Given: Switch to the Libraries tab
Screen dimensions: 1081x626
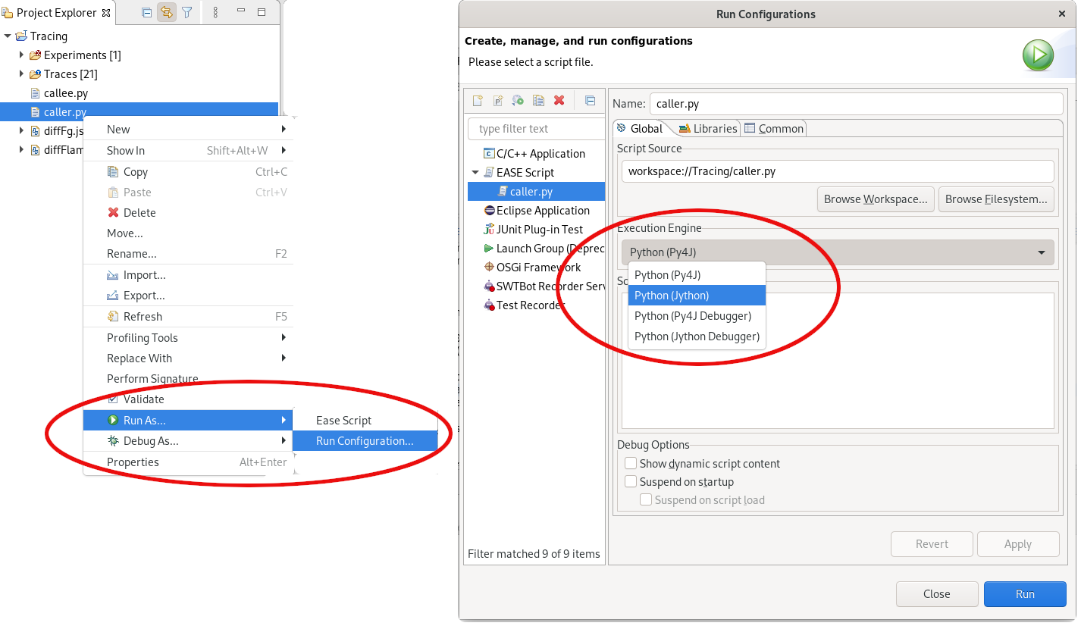Looking at the screenshot, I should tap(707, 129).
